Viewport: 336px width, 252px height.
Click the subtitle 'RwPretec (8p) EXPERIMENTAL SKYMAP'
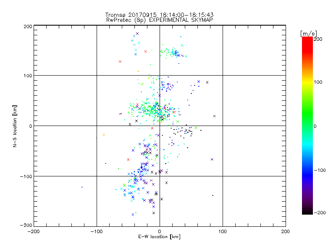coord(160,20)
